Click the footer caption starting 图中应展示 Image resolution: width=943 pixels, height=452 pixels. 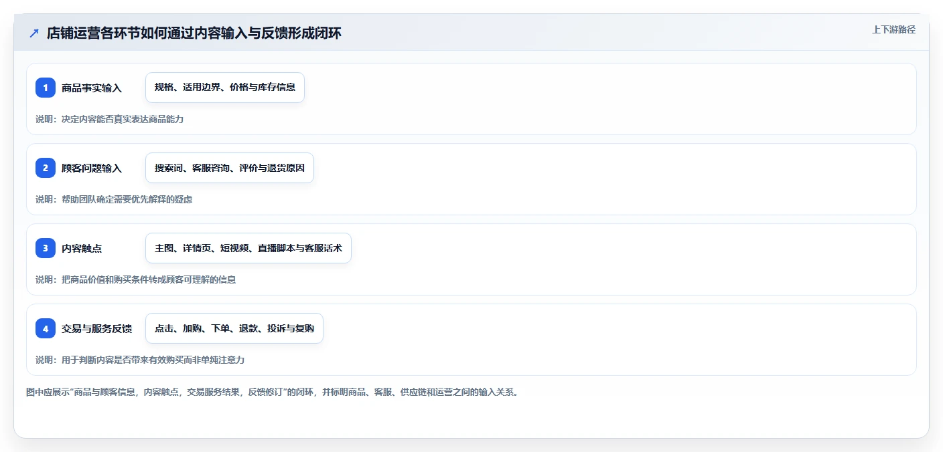(272, 392)
